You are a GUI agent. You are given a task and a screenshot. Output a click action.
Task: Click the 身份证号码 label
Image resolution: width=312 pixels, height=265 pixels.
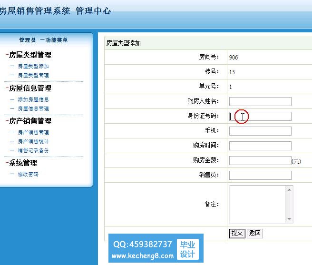point(203,116)
